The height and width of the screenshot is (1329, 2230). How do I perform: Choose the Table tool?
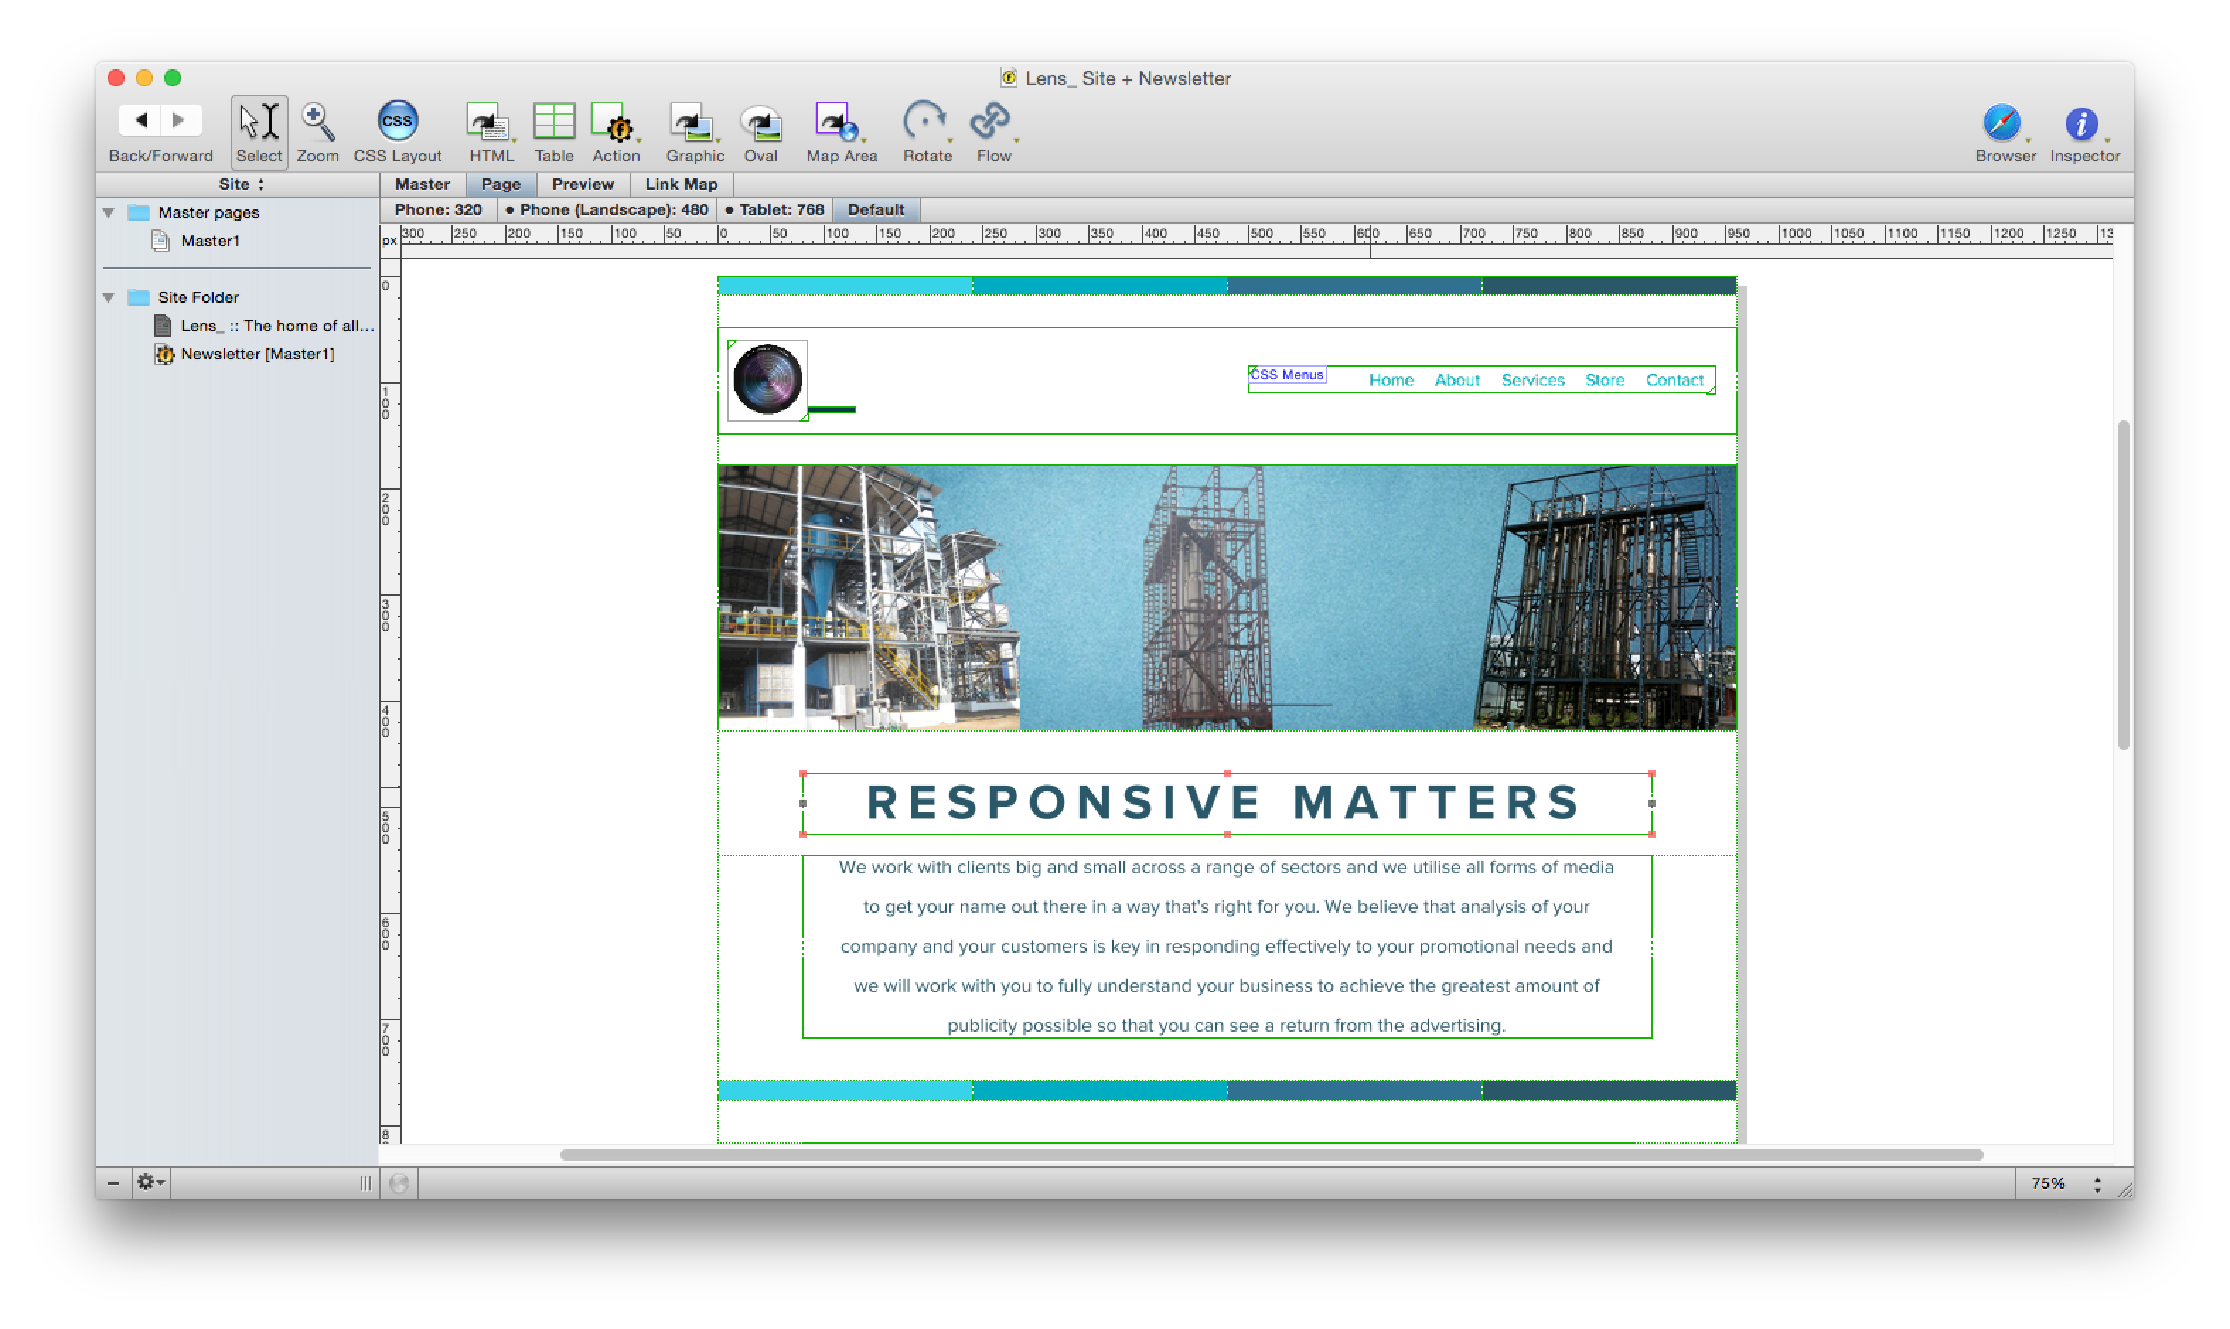[553, 122]
